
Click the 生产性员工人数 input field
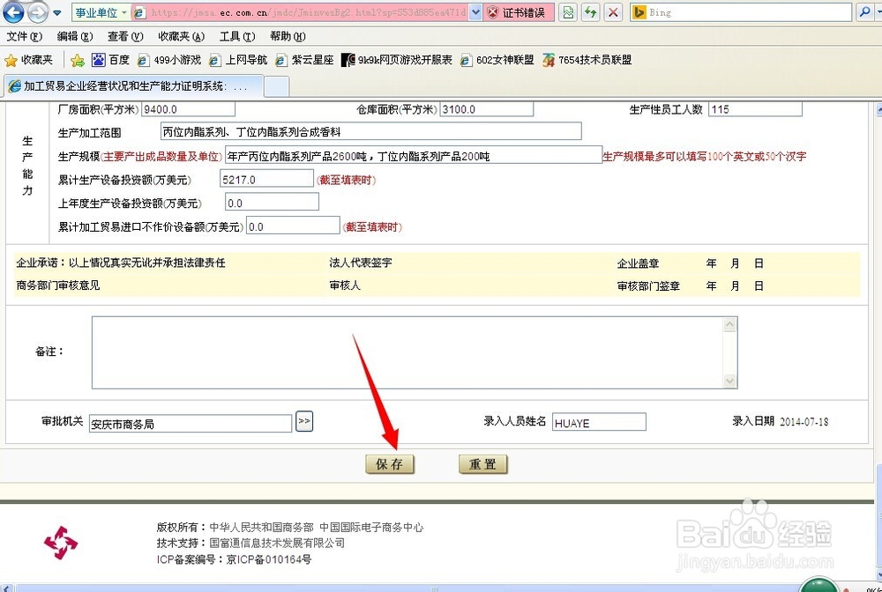(755, 109)
